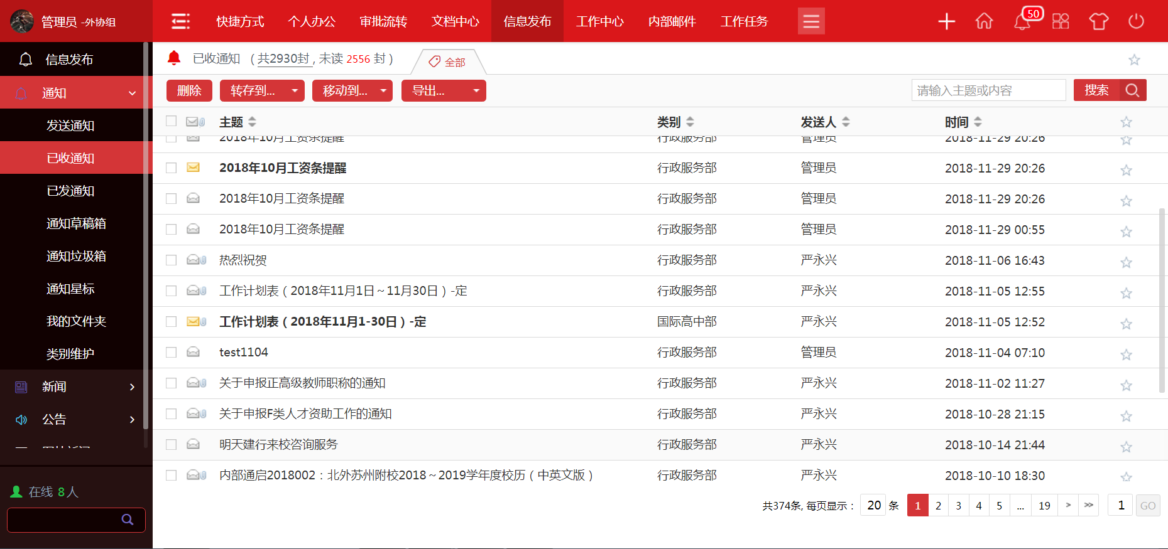This screenshot has height=549, width=1168.
Task: Open the theme shirt icon
Action: [1098, 21]
